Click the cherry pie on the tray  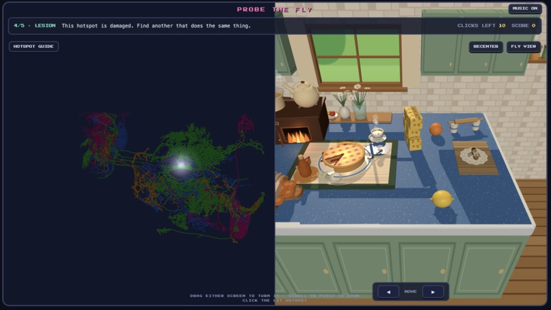coord(343,156)
